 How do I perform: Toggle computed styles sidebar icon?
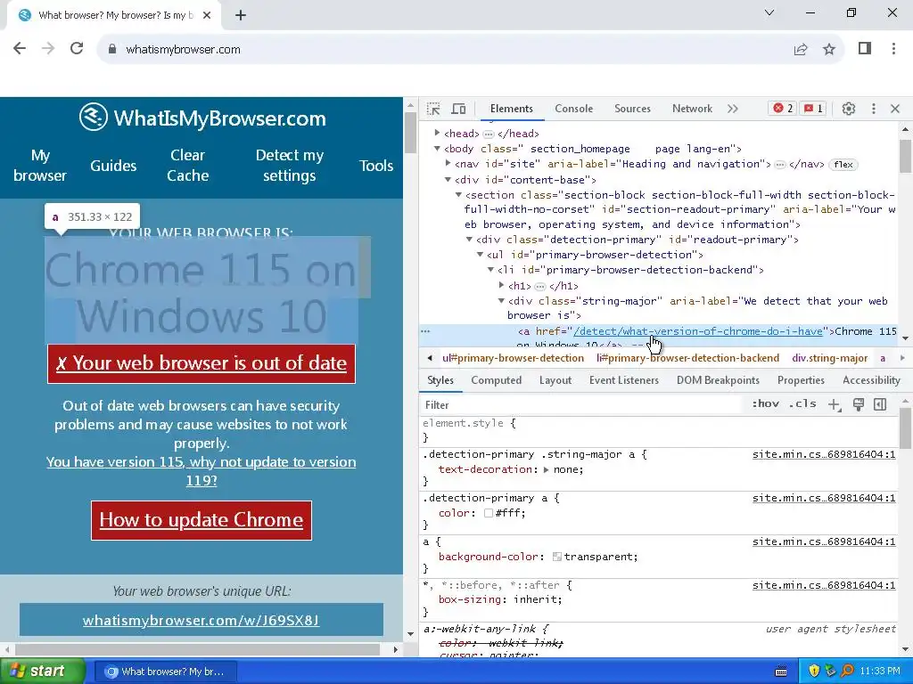point(880,405)
